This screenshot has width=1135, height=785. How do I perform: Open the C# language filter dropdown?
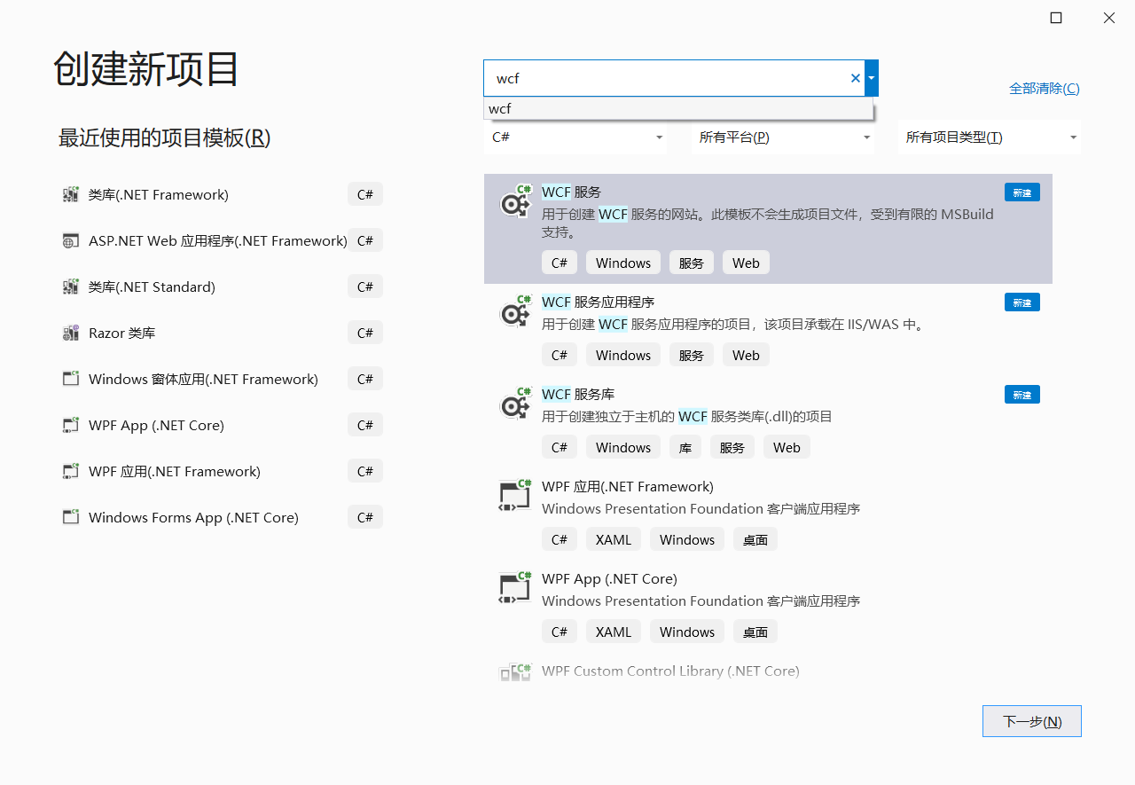coord(575,137)
